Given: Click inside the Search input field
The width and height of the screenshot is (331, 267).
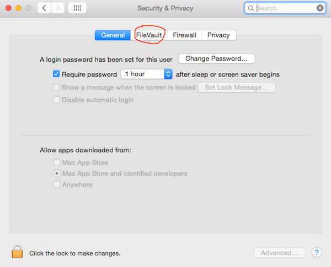Looking at the screenshot, I should (285, 8).
